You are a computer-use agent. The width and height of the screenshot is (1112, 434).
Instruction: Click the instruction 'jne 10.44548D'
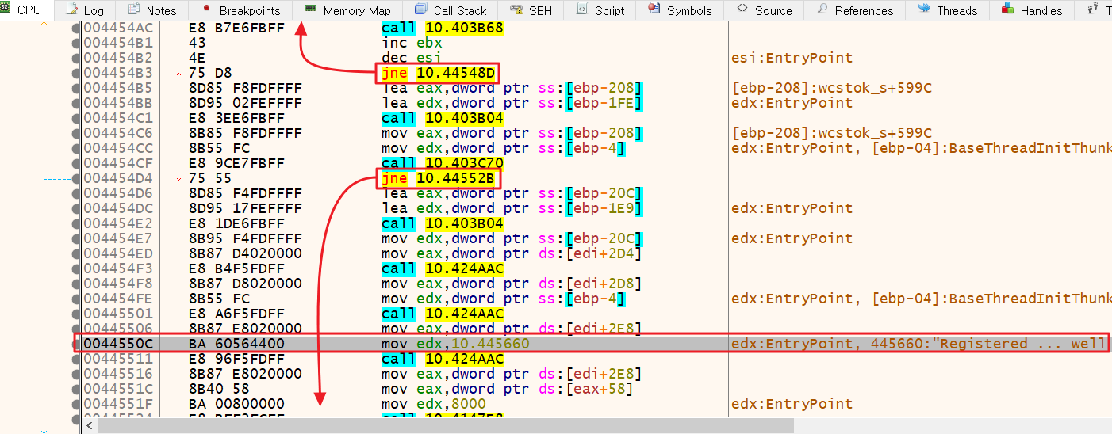[x=439, y=73]
